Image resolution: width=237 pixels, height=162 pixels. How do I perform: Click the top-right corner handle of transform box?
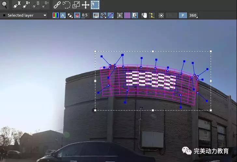point(211,51)
